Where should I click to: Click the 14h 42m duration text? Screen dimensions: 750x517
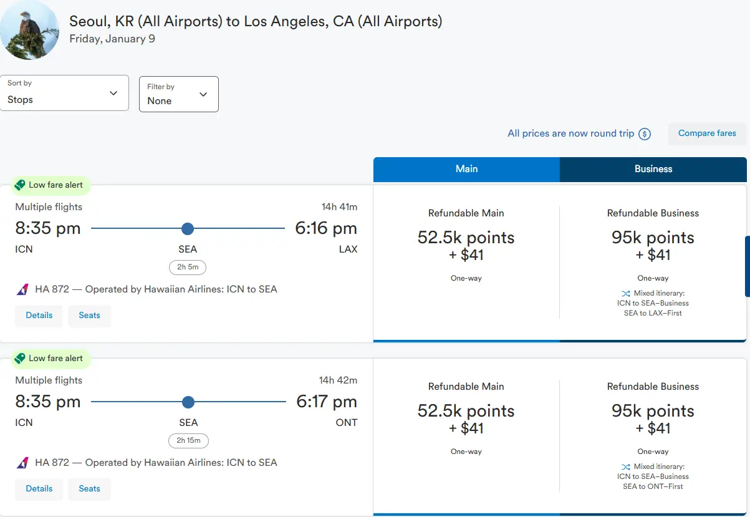point(338,380)
